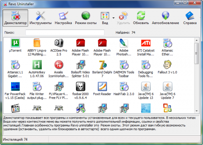
Task: Select the first .net framework icon
Action: point(37,108)
